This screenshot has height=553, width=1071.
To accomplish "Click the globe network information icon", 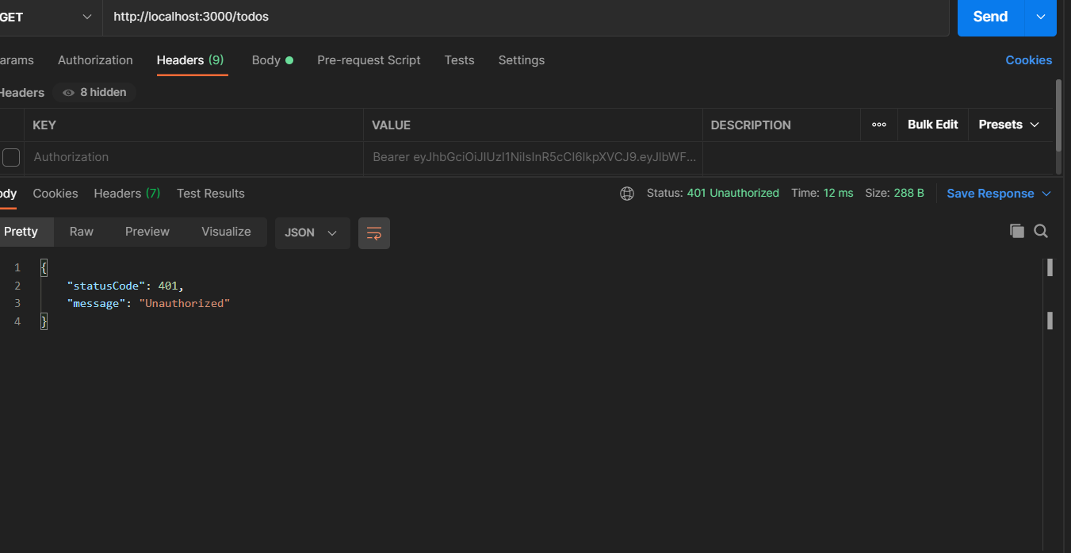I will pyautogui.click(x=626, y=193).
